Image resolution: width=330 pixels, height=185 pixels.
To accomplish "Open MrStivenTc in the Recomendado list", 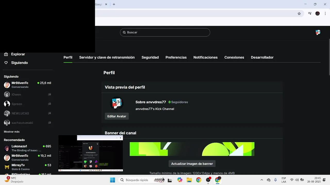I will [x=28, y=158].
